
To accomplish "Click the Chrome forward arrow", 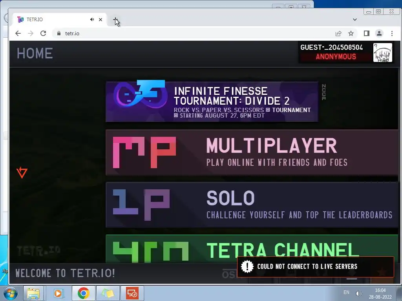I will tap(31, 33).
